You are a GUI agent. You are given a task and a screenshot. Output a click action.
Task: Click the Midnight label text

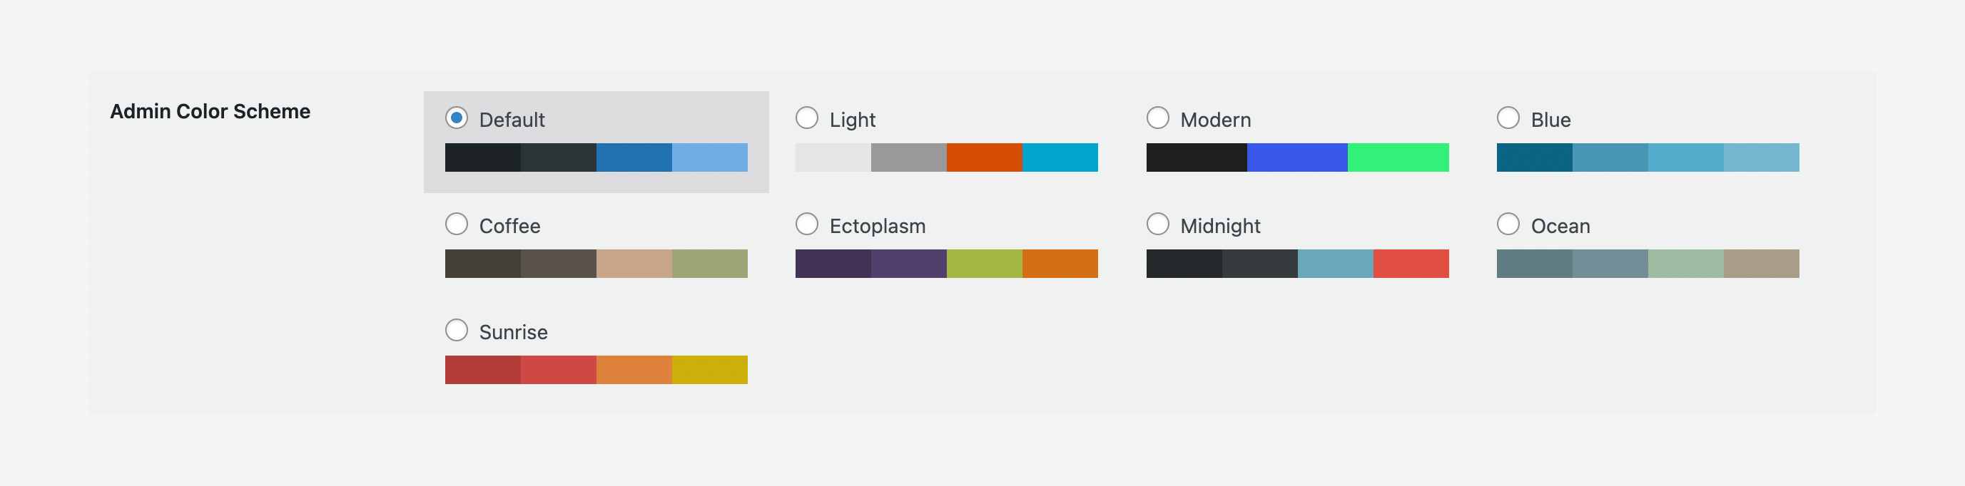point(1219,226)
